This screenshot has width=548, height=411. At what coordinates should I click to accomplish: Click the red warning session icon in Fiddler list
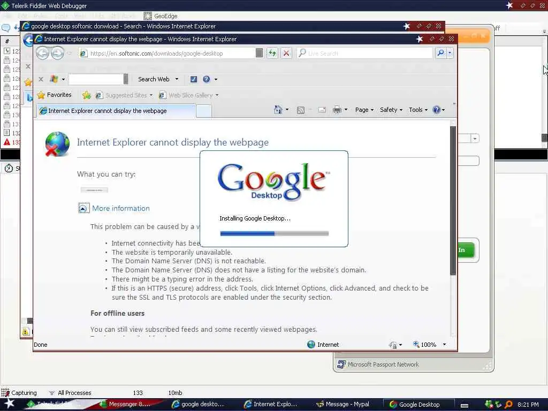[6, 142]
